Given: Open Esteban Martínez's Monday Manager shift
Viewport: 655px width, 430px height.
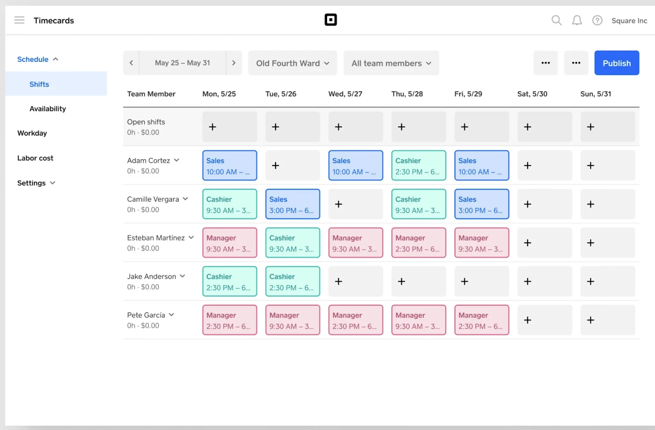Looking at the screenshot, I should point(230,243).
